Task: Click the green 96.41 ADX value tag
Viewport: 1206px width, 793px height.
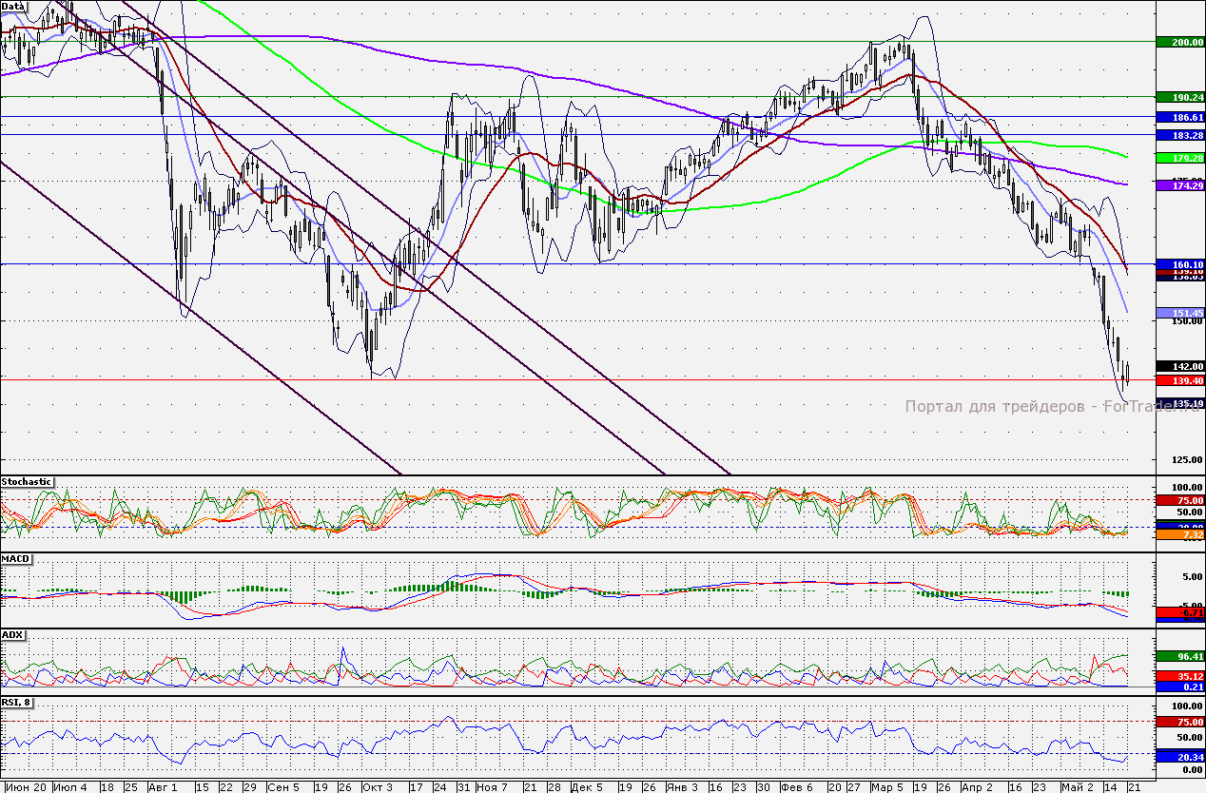Action: coord(1179,656)
